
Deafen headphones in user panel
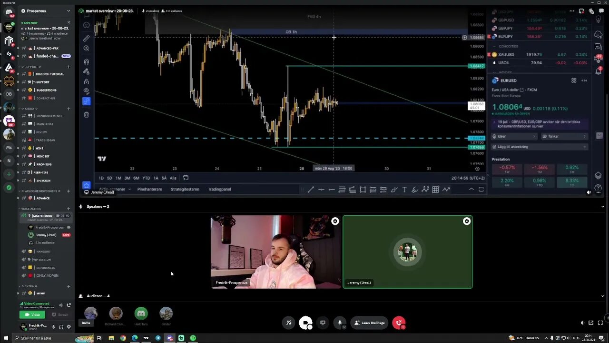[x=61, y=327]
